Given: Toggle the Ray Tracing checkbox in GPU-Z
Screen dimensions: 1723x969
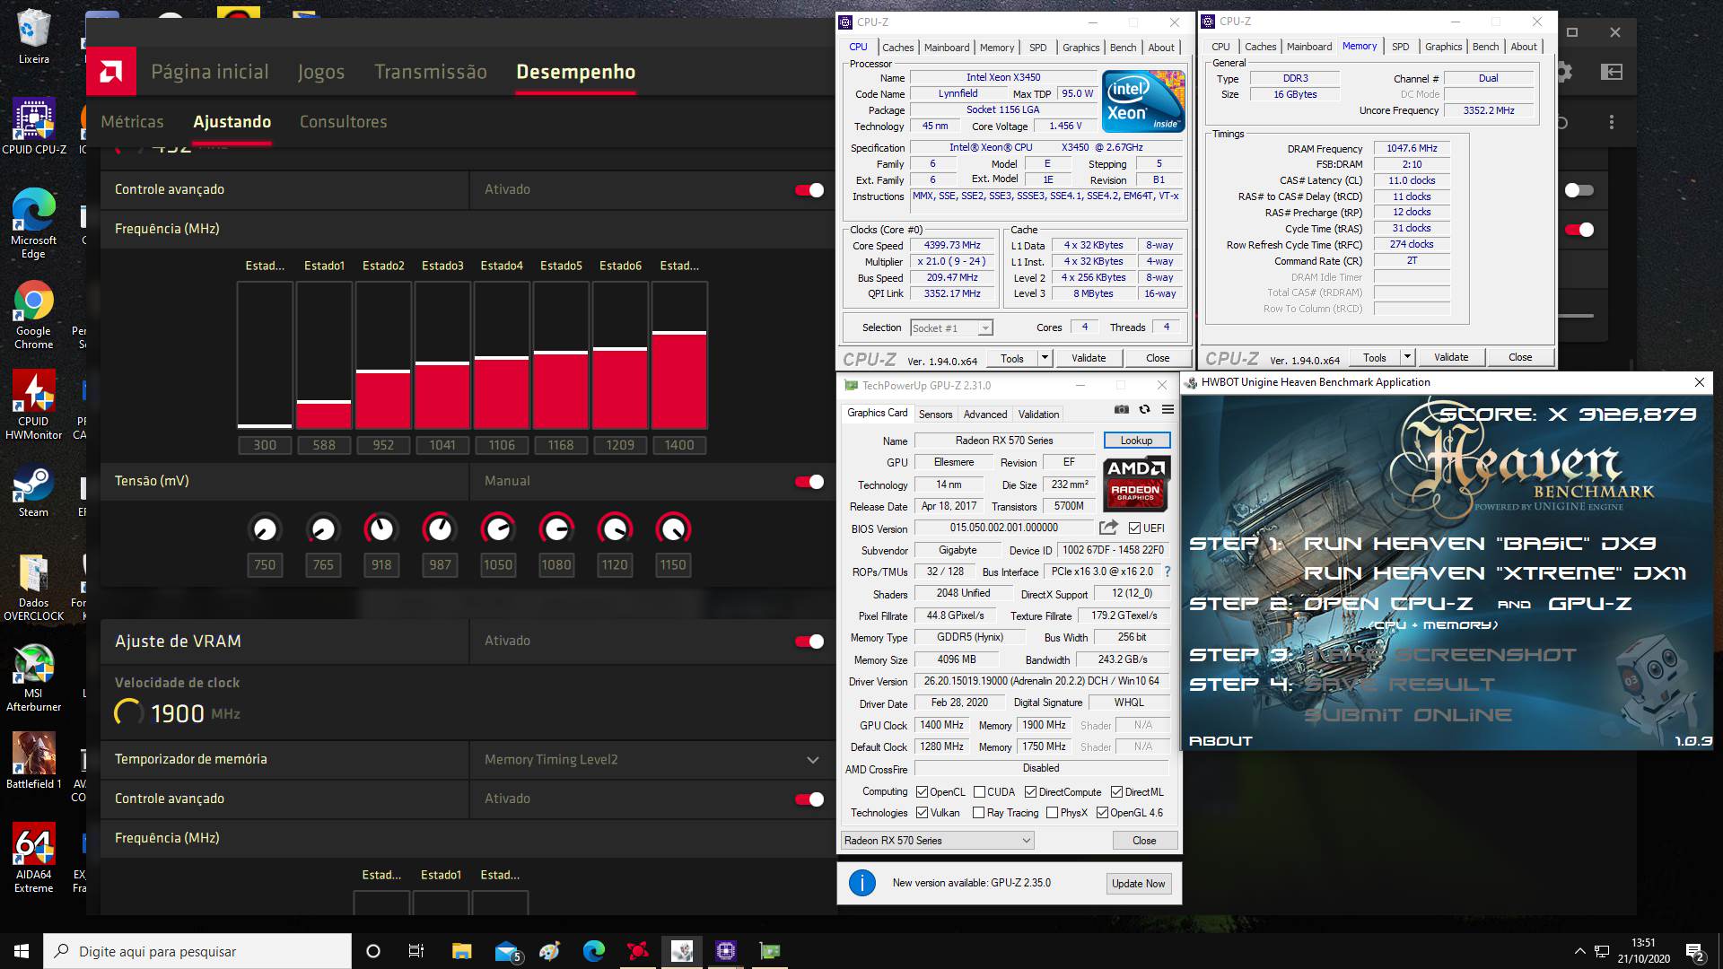Looking at the screenshot, I should 979,813.
